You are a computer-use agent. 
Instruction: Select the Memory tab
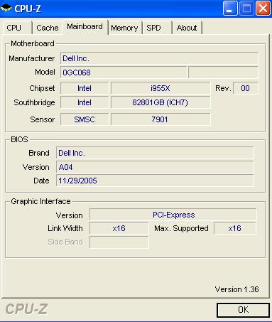[x=124, y=28]
